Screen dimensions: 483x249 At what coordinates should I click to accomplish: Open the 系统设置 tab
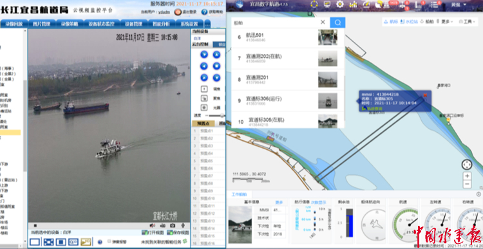(x=189, y=24)
